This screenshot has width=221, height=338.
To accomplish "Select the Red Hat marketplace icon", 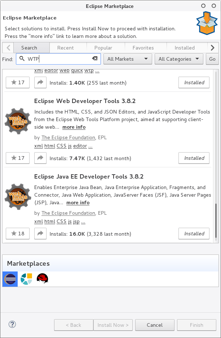I will [x=42, y=278].
